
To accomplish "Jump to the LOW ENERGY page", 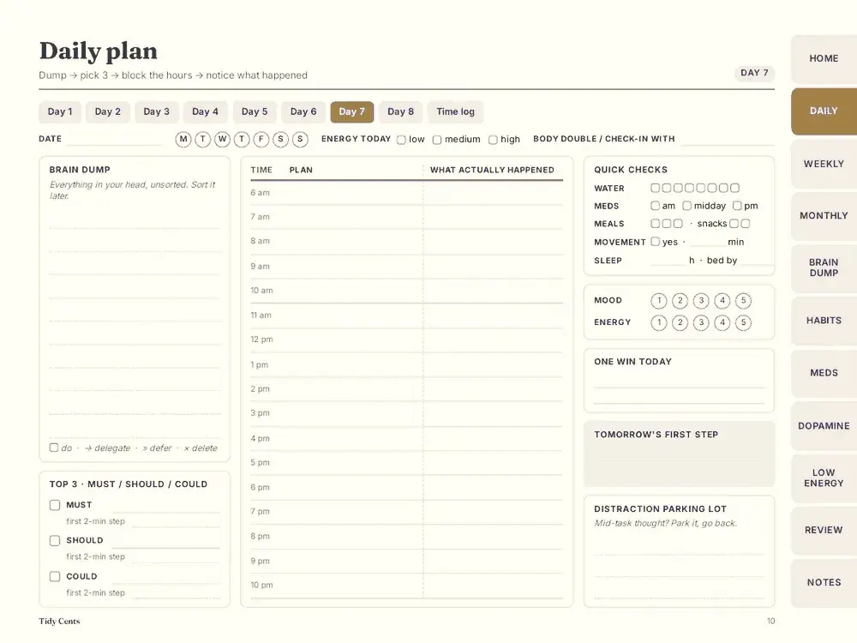I will point(824,478).
